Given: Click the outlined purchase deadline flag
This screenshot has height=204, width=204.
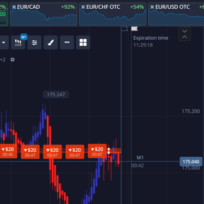Looking at the screenshot, I should 125,29.
